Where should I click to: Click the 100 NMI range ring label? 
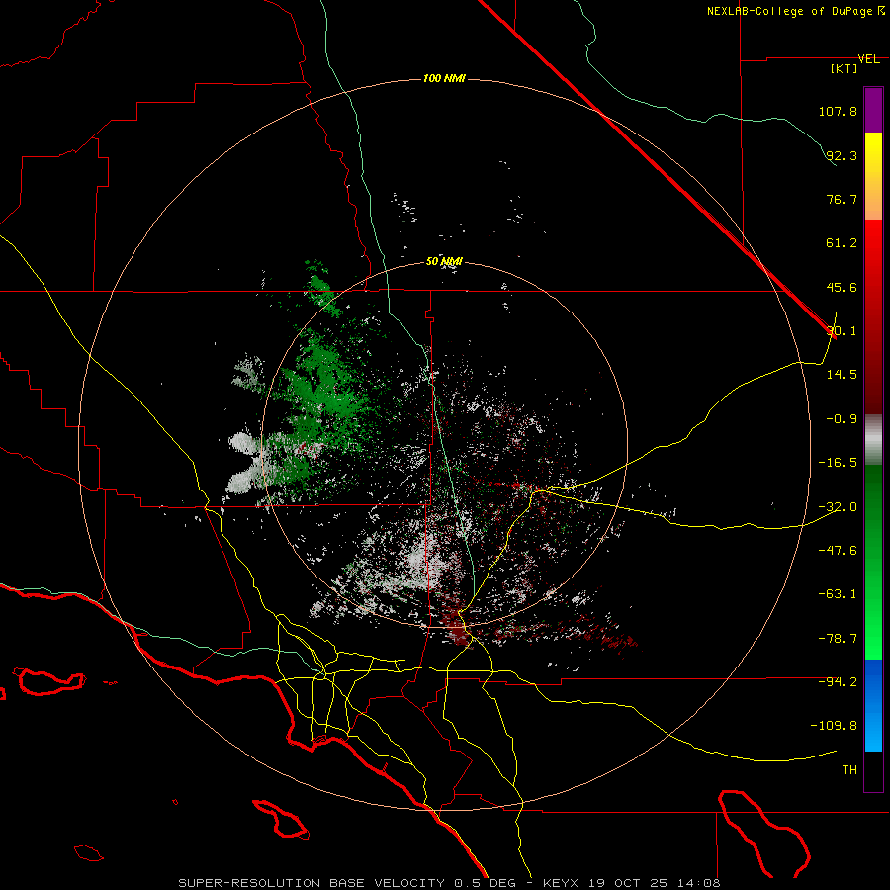click(x=444, y=78)
